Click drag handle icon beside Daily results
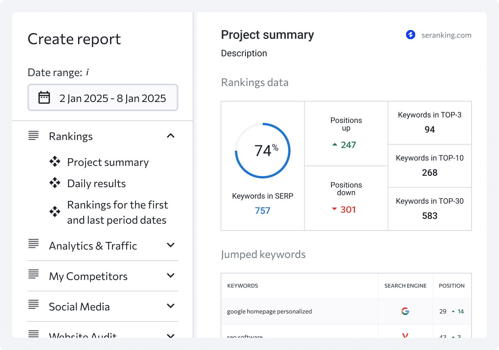The width and height of the screenshot is (499, 350). pyautogui.click(x=55, y=183)
